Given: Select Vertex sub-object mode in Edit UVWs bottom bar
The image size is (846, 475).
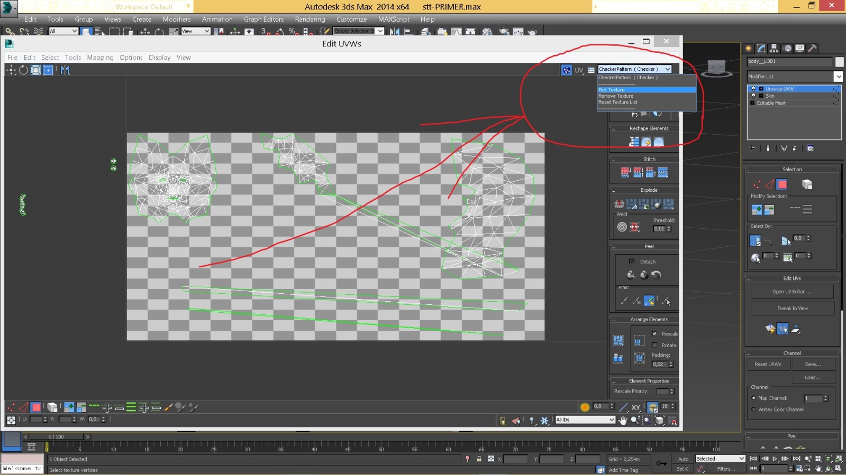Looking at the screenshot, I should tap(11, 407).
